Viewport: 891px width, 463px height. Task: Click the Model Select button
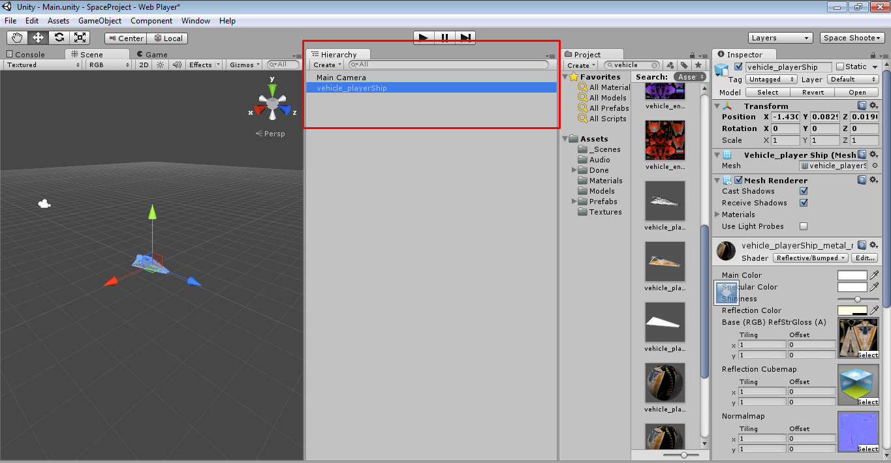coord(768,92)
